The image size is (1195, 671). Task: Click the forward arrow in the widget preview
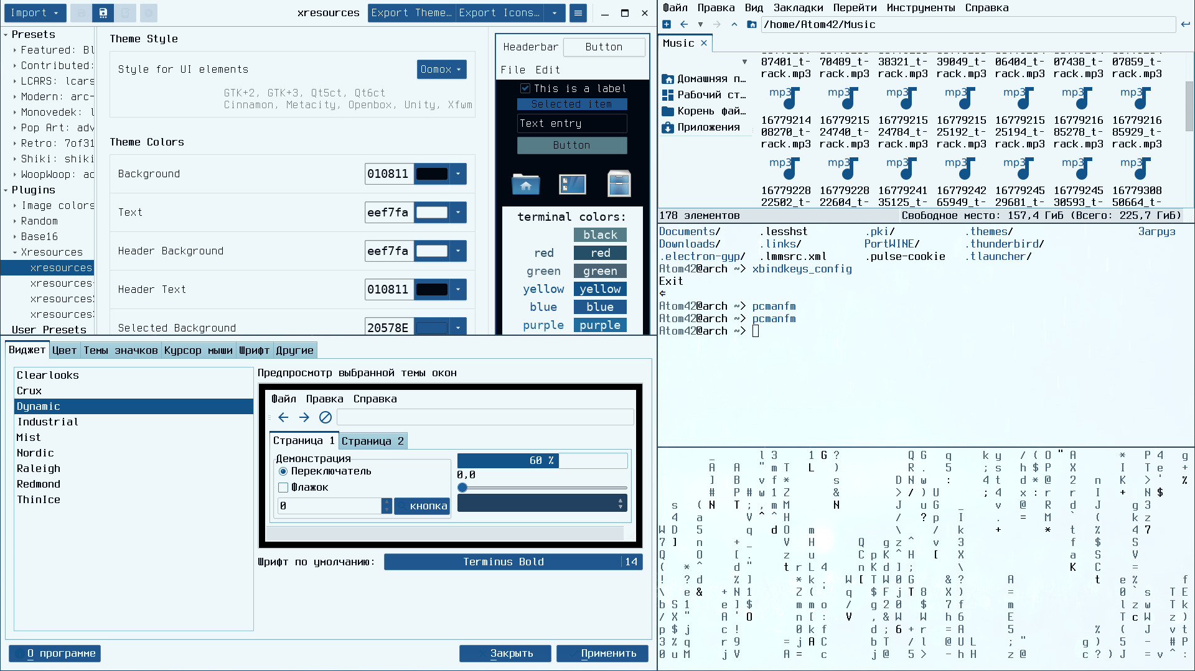pos(304,417)
